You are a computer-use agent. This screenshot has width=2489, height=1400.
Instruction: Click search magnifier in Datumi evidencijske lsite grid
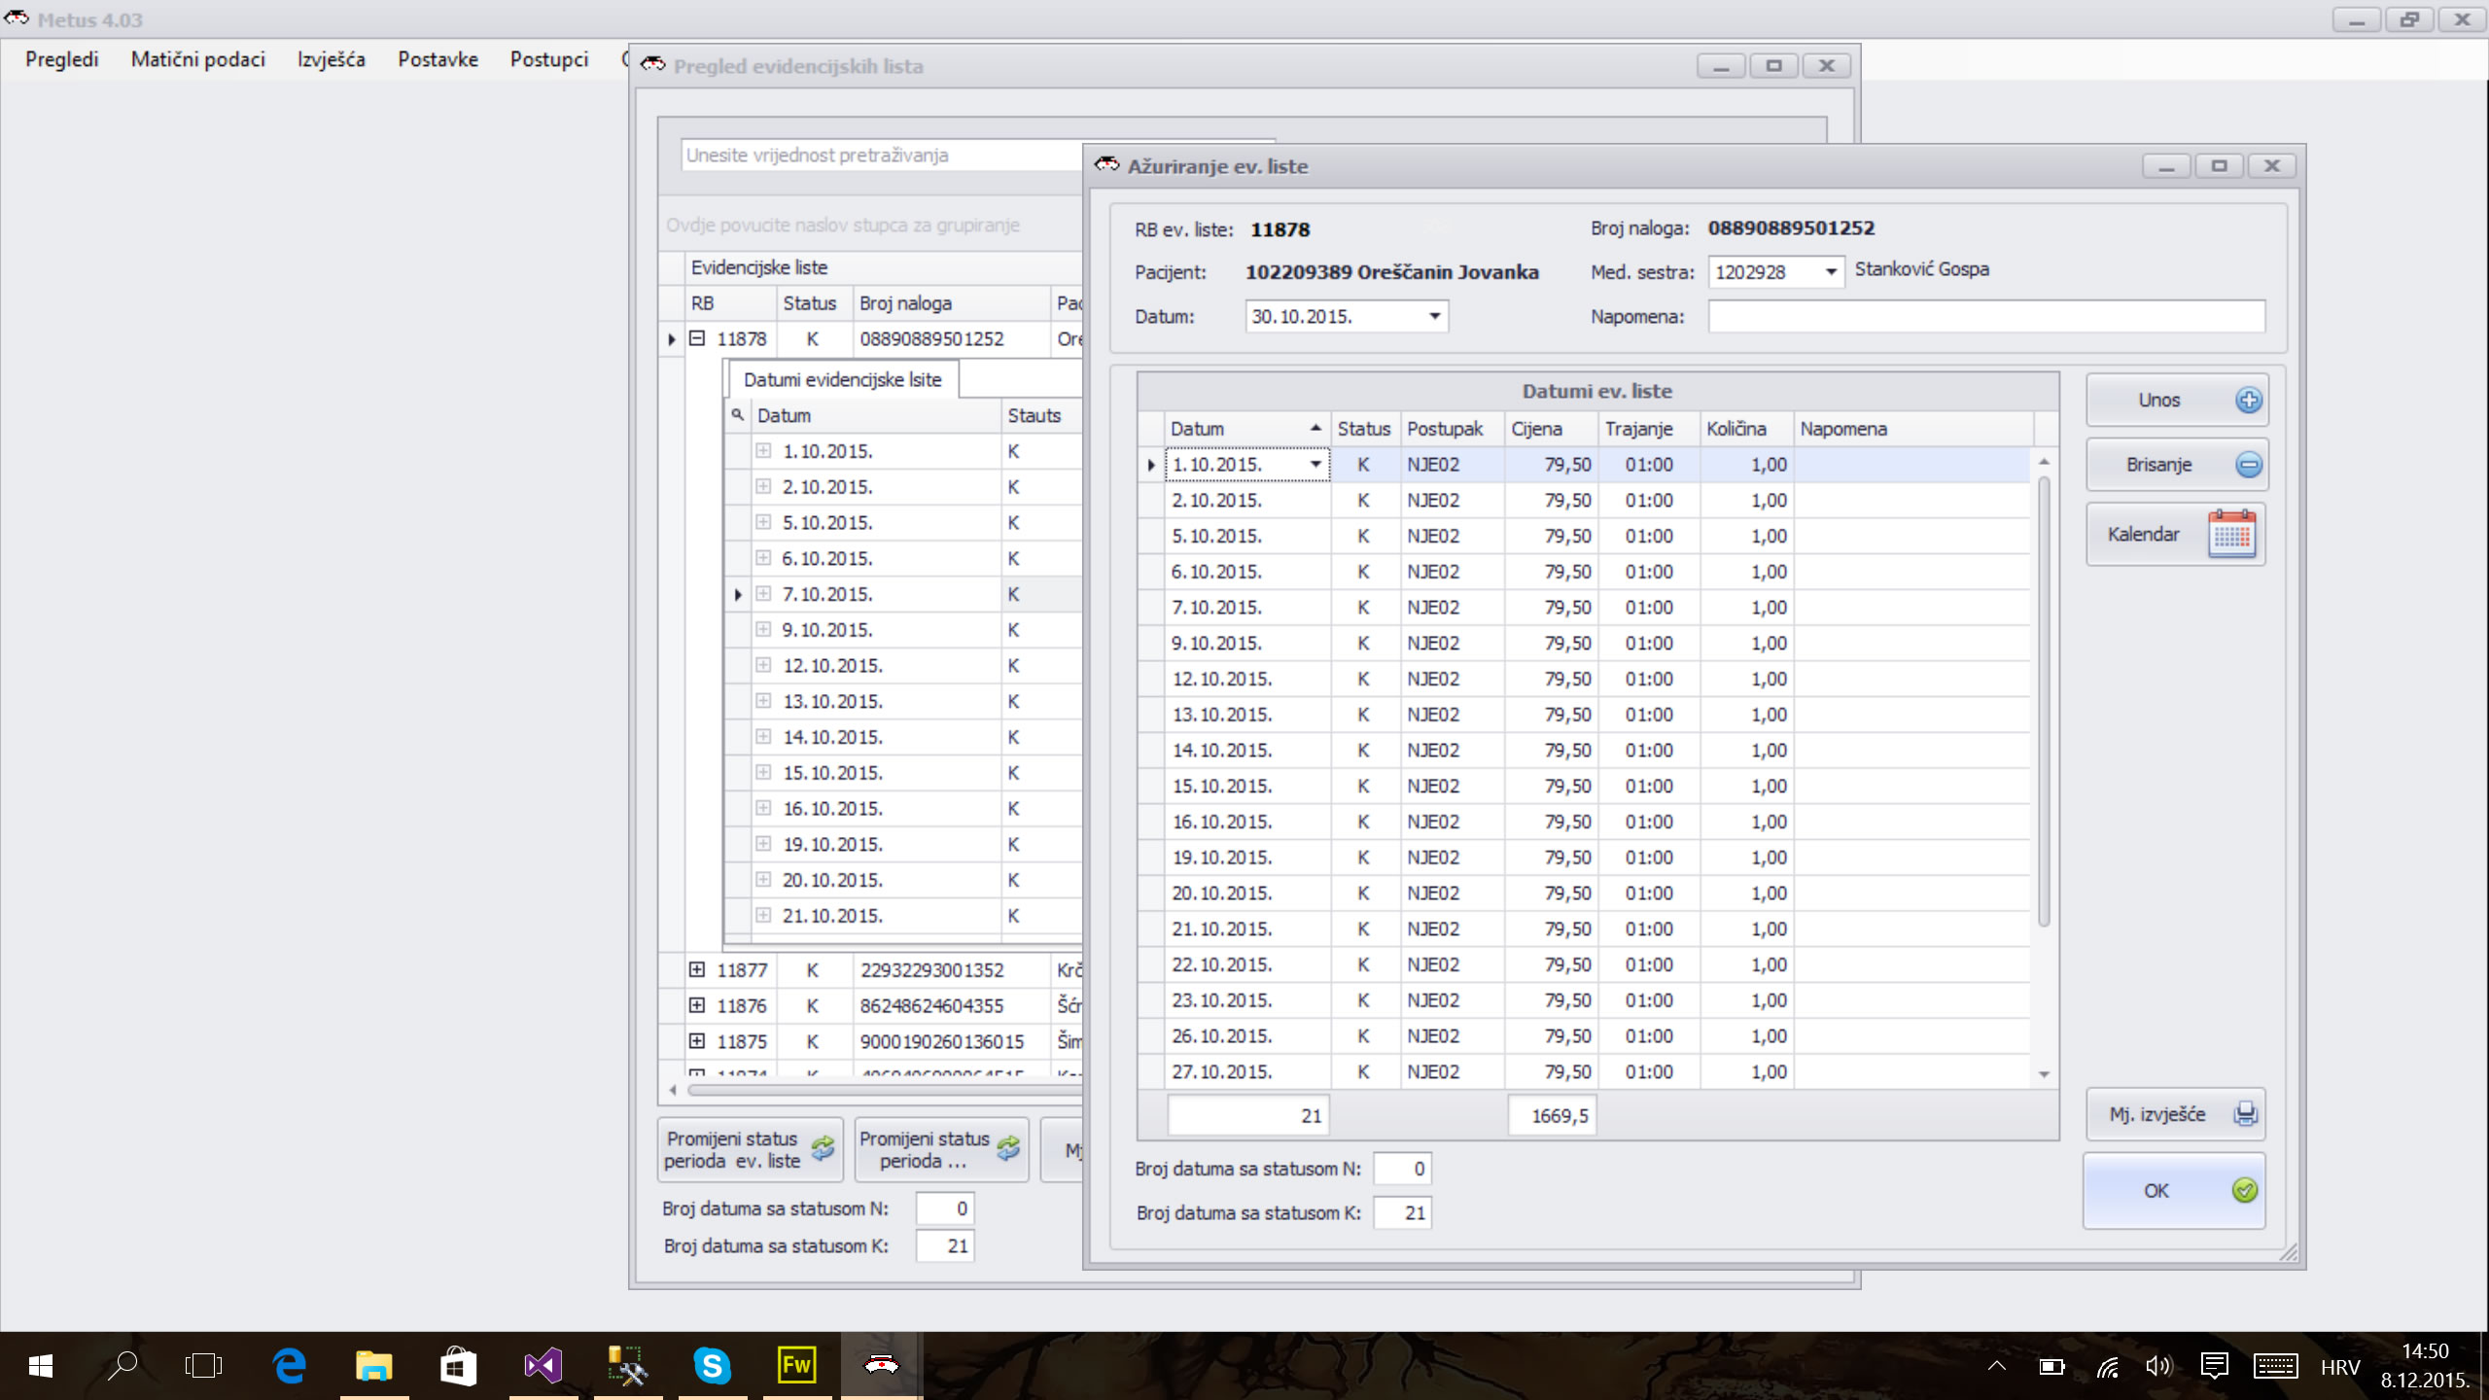737,415
